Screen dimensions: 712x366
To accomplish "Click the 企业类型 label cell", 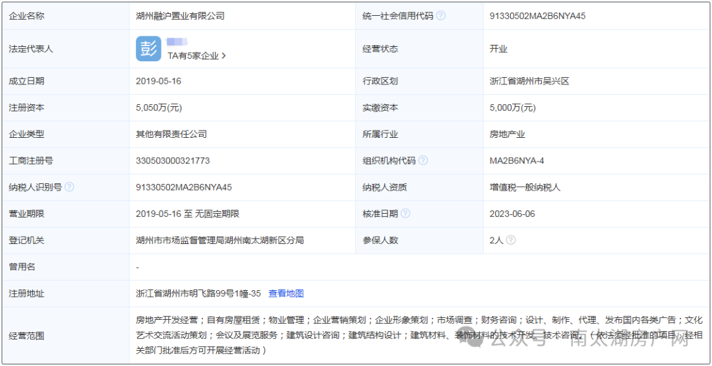I will point(66,134).
